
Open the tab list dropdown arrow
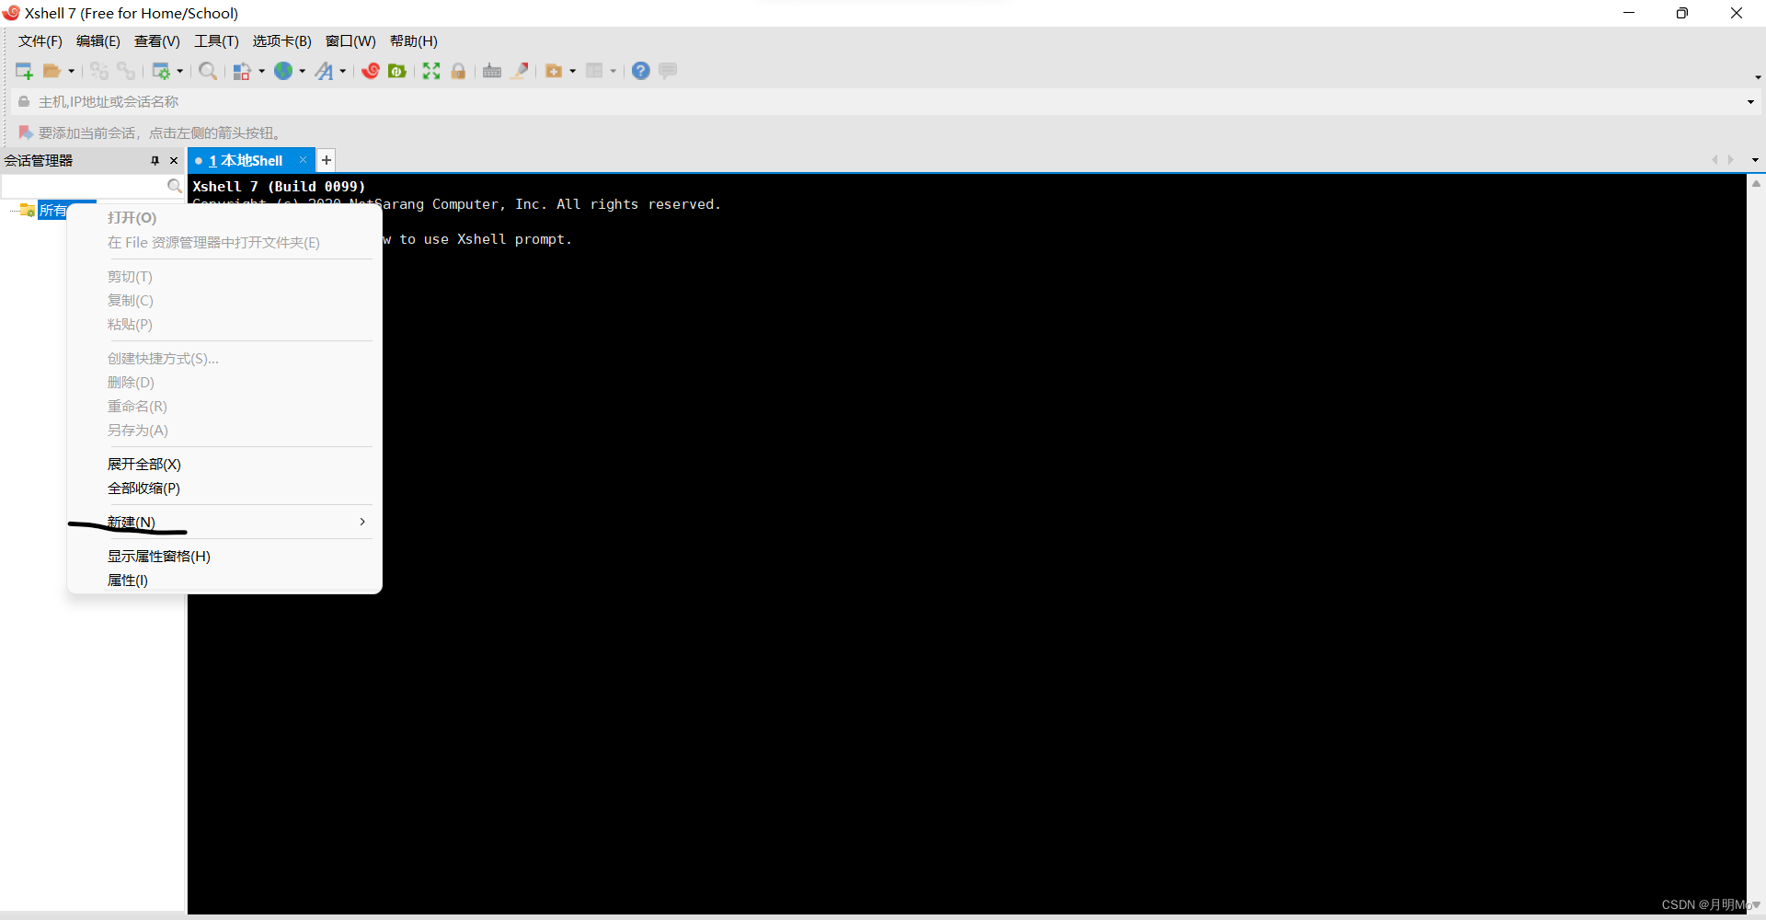1755,160
